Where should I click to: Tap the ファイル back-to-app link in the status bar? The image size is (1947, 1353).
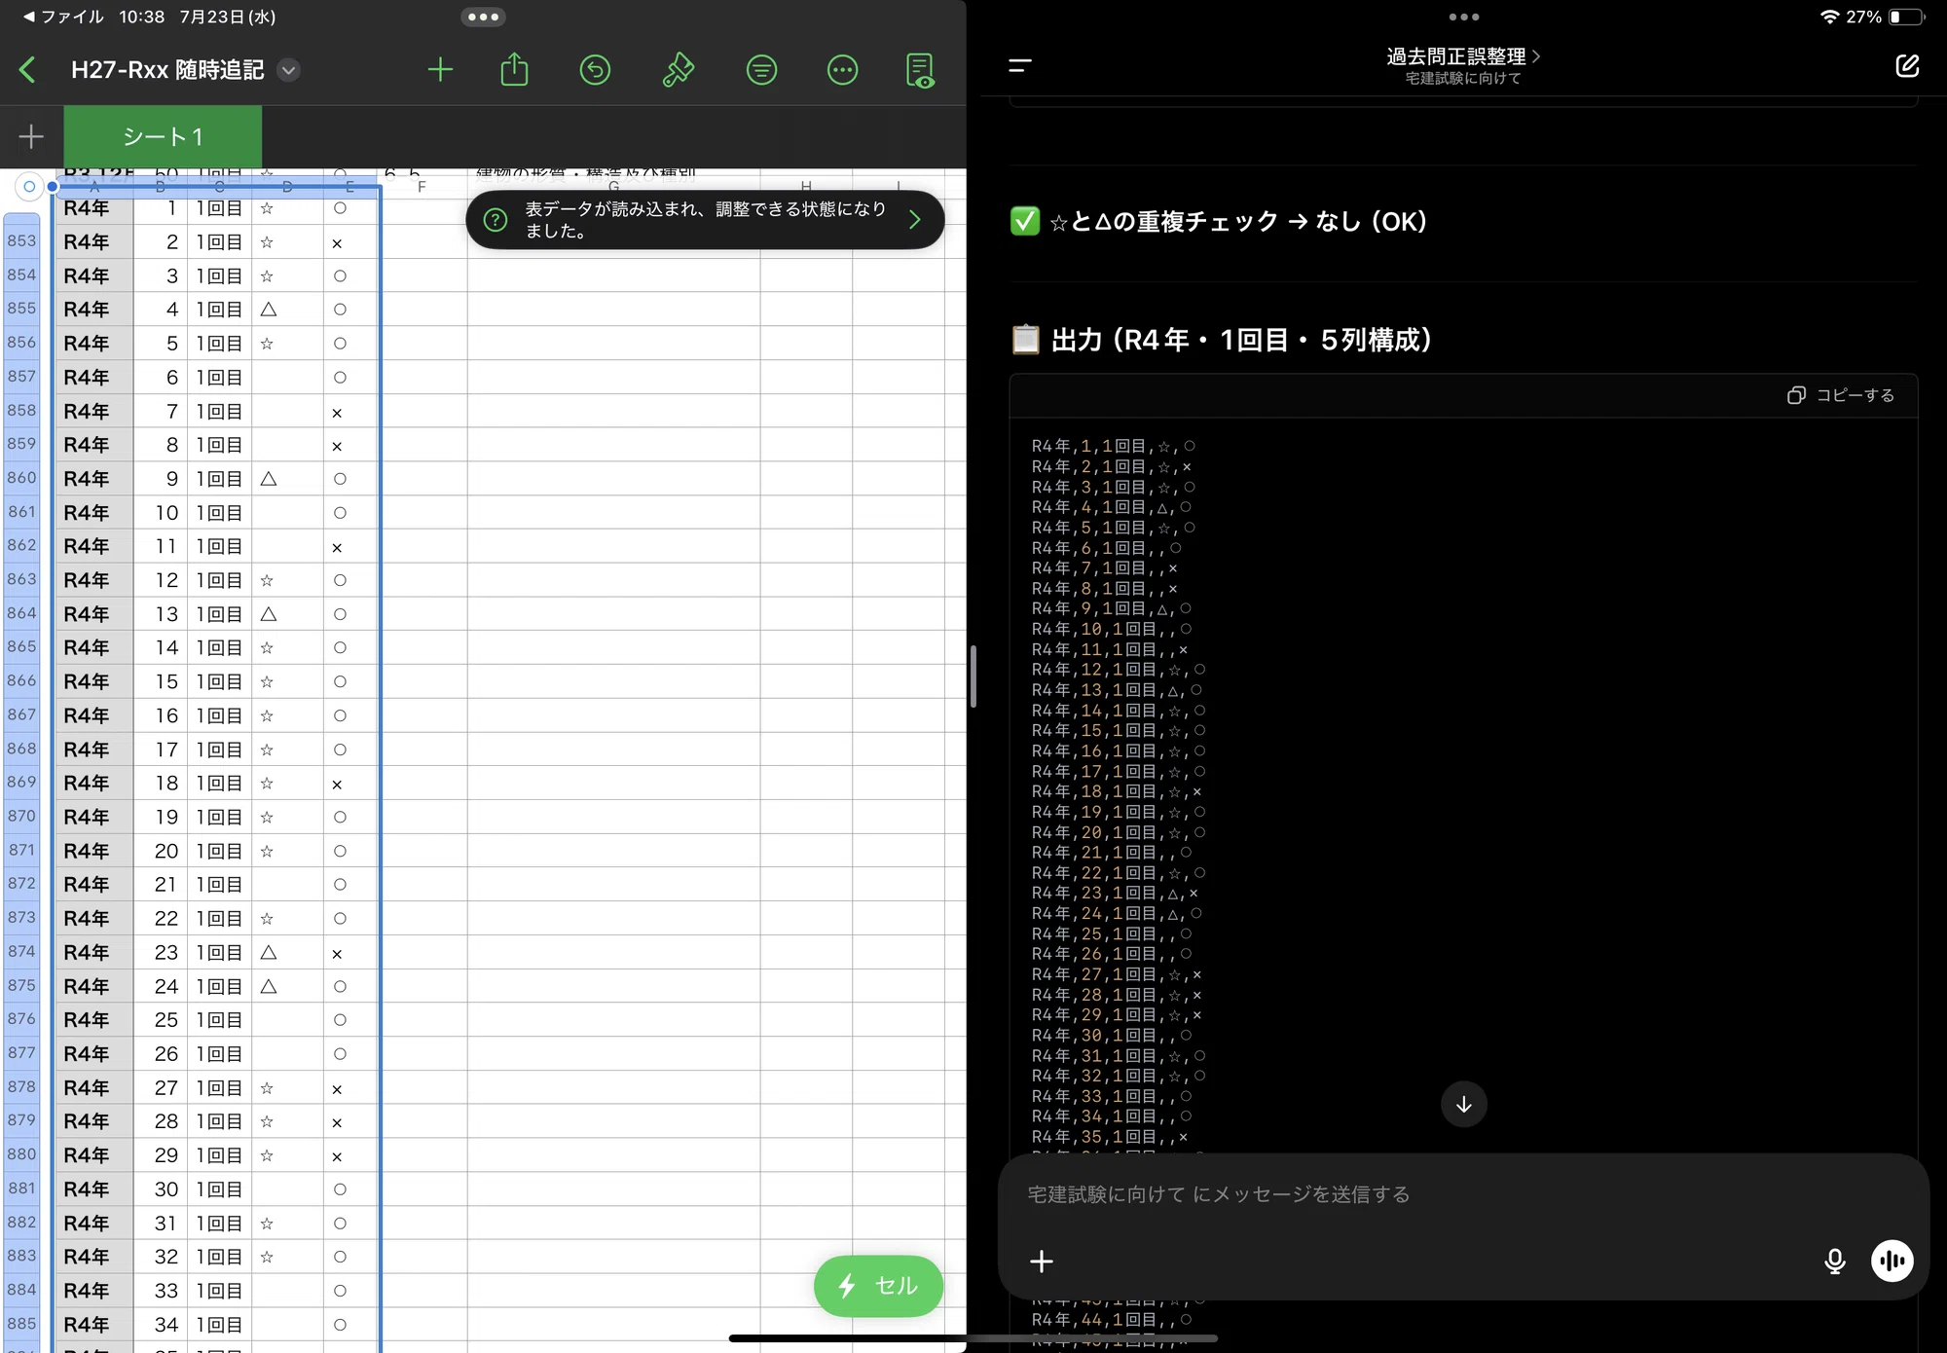point(64,17)
